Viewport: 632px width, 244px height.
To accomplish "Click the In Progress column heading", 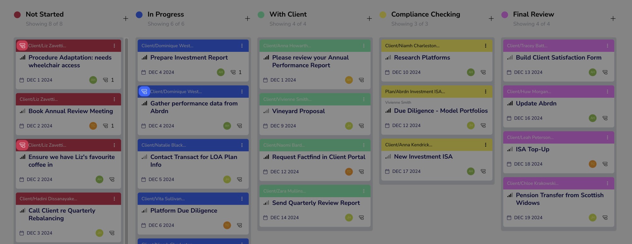I will [166, 15].
